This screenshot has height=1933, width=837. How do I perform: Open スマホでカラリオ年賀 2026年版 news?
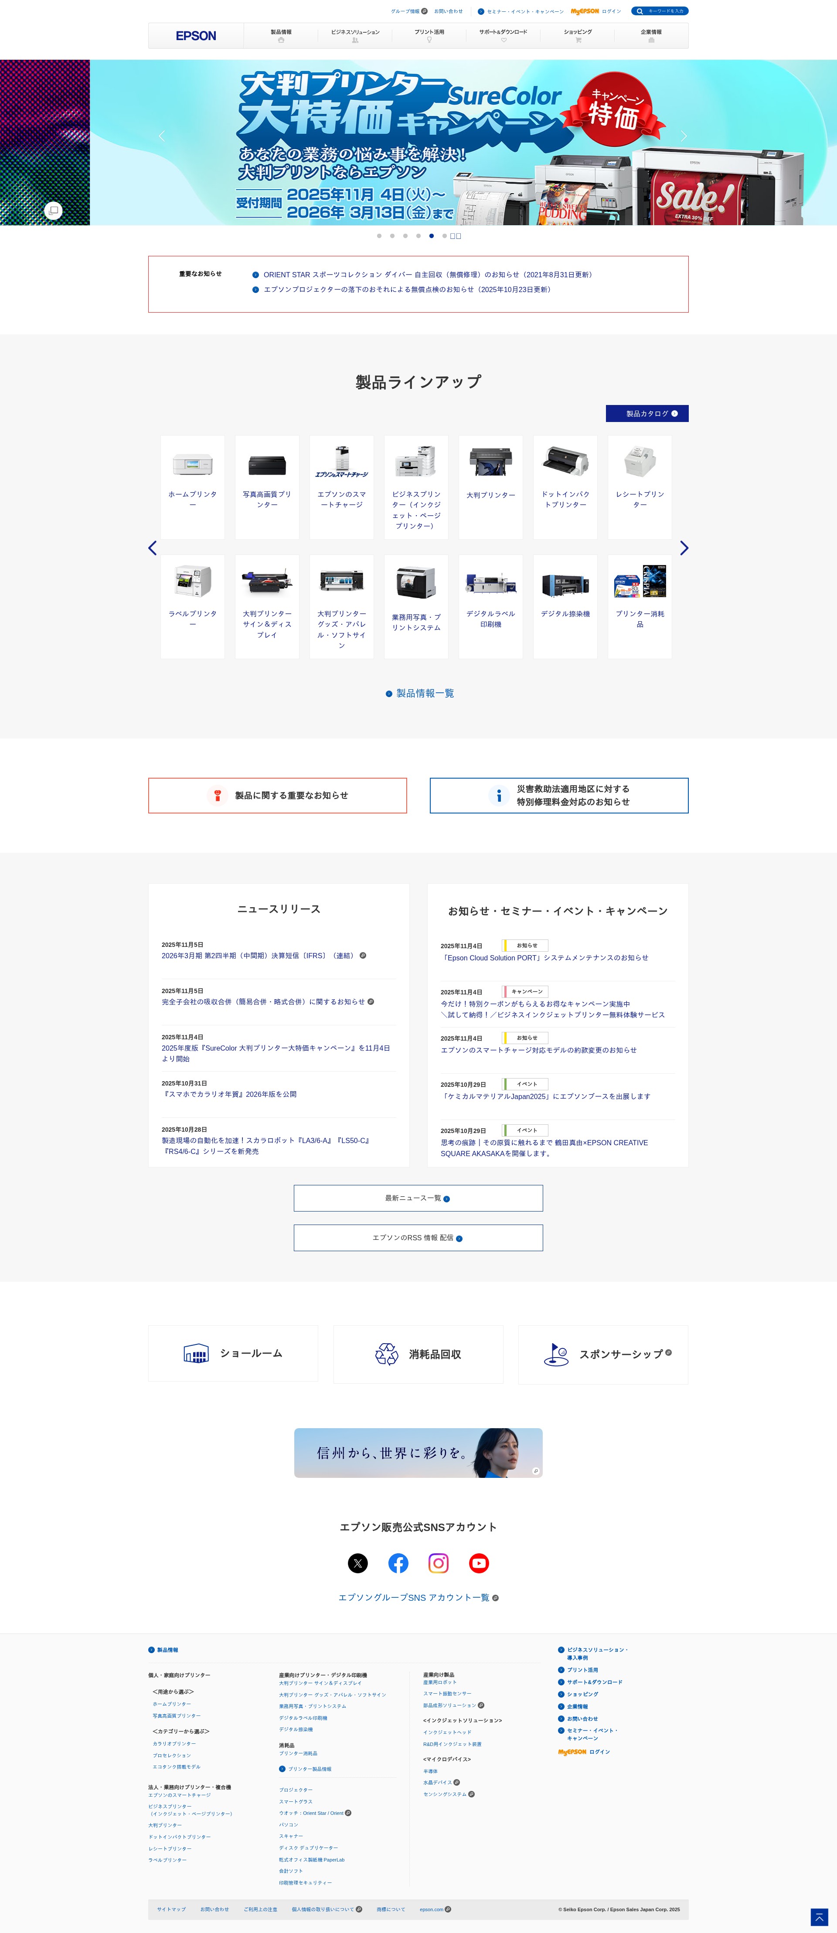pos(229,1094)
